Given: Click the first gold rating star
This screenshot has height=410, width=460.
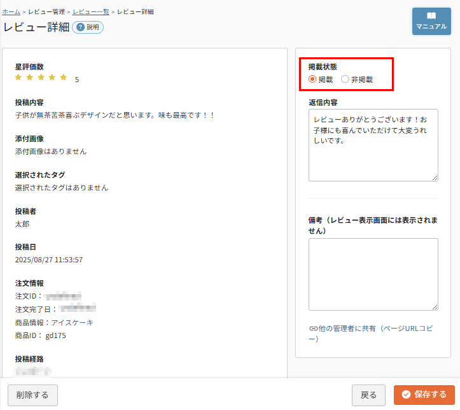Looking at the screenshot, I should click(18, 77).
